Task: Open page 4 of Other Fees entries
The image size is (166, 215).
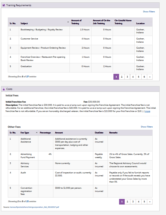Action: tap(139, 202)
